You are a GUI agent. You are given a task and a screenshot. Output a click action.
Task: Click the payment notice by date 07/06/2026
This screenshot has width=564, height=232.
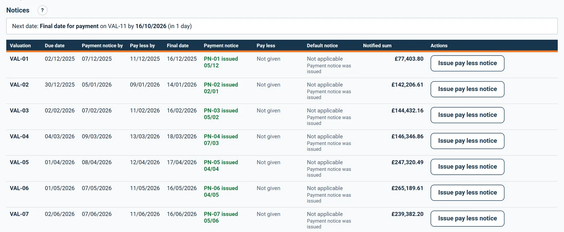click(97, 214)
